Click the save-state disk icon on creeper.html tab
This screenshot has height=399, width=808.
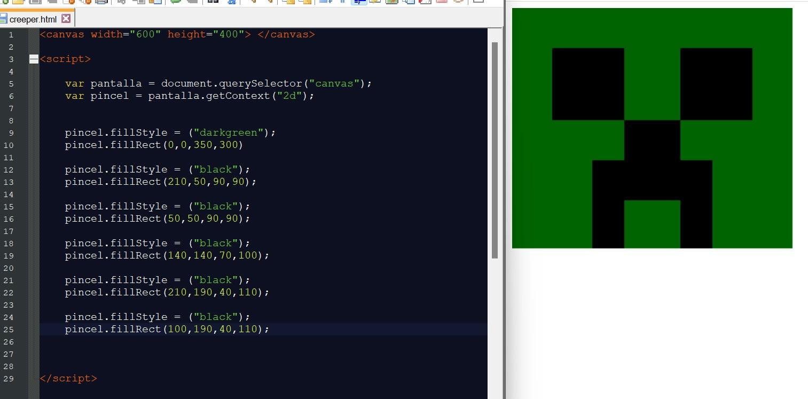(x=4, y=19)
